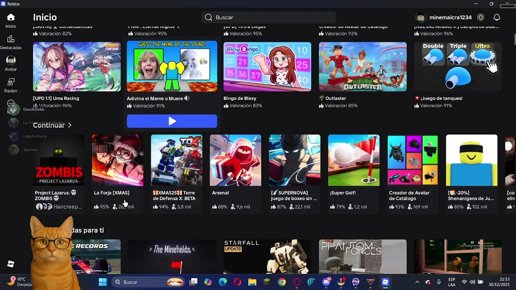Screen dimensions: 516x290
Task: Open Copilot from the taskbar
Action: click(x=208, y=282)
